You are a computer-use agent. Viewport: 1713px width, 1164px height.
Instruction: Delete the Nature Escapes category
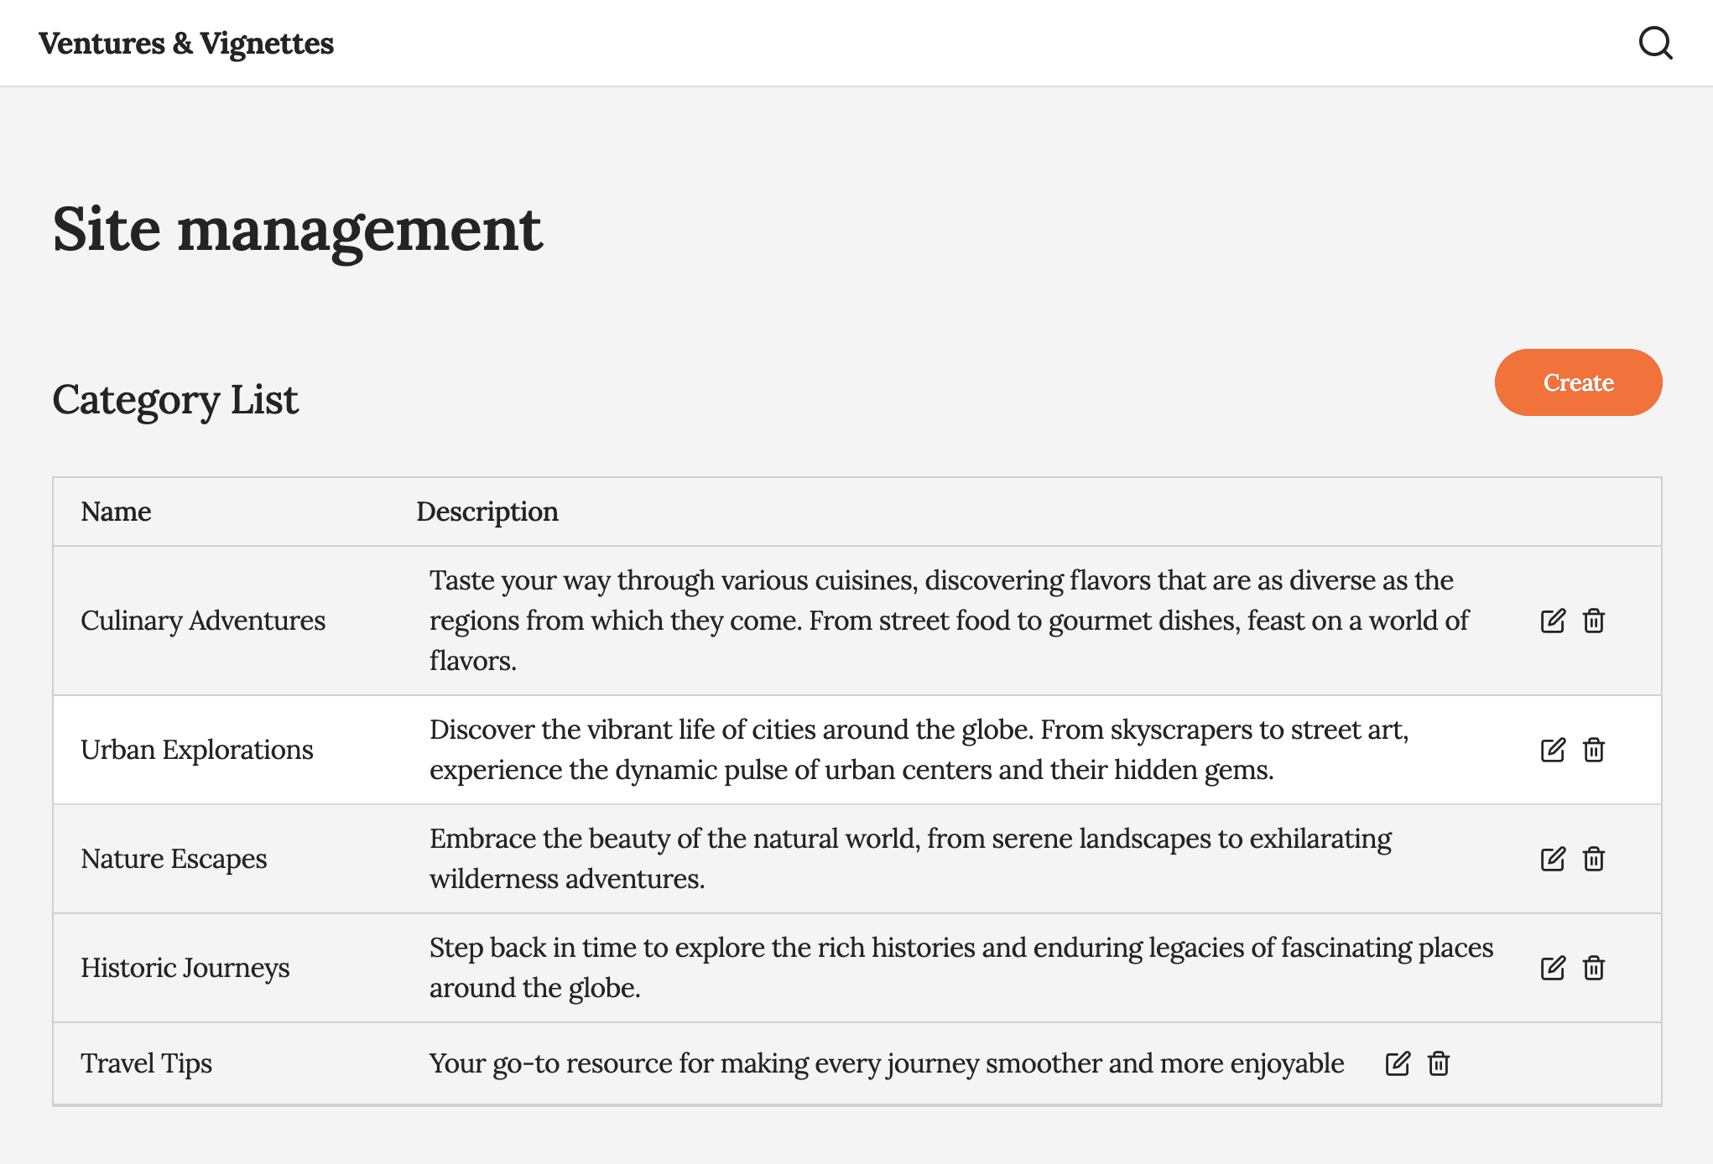coord(1593,859)
